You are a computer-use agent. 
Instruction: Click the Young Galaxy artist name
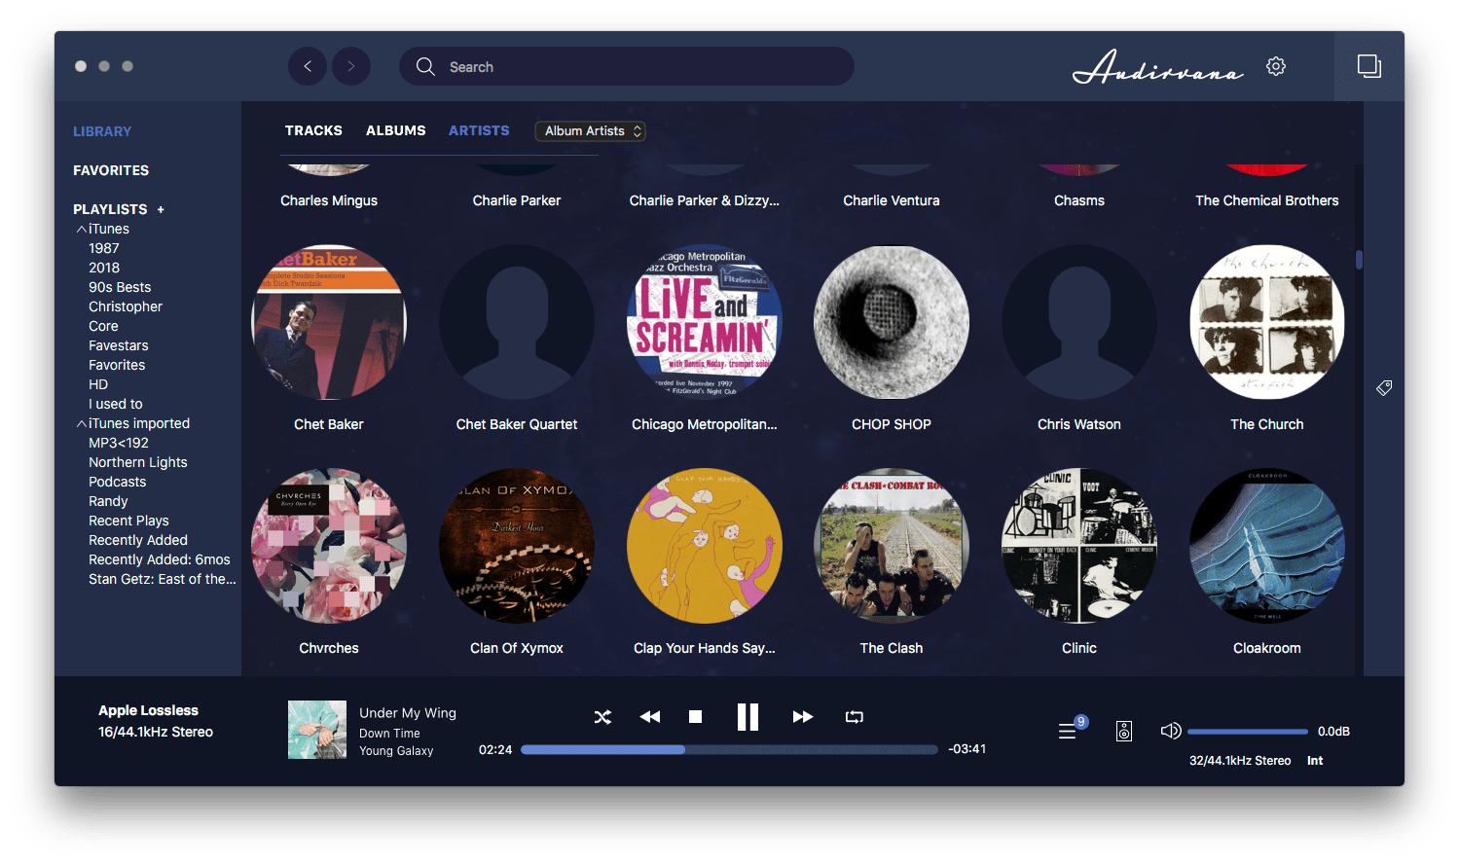pyautogui.click(x=396, y=751)
